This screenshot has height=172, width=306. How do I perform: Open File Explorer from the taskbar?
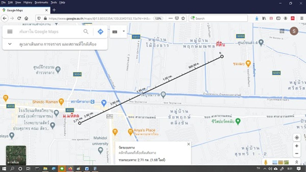pyautogui.click(x=45, y=168)
